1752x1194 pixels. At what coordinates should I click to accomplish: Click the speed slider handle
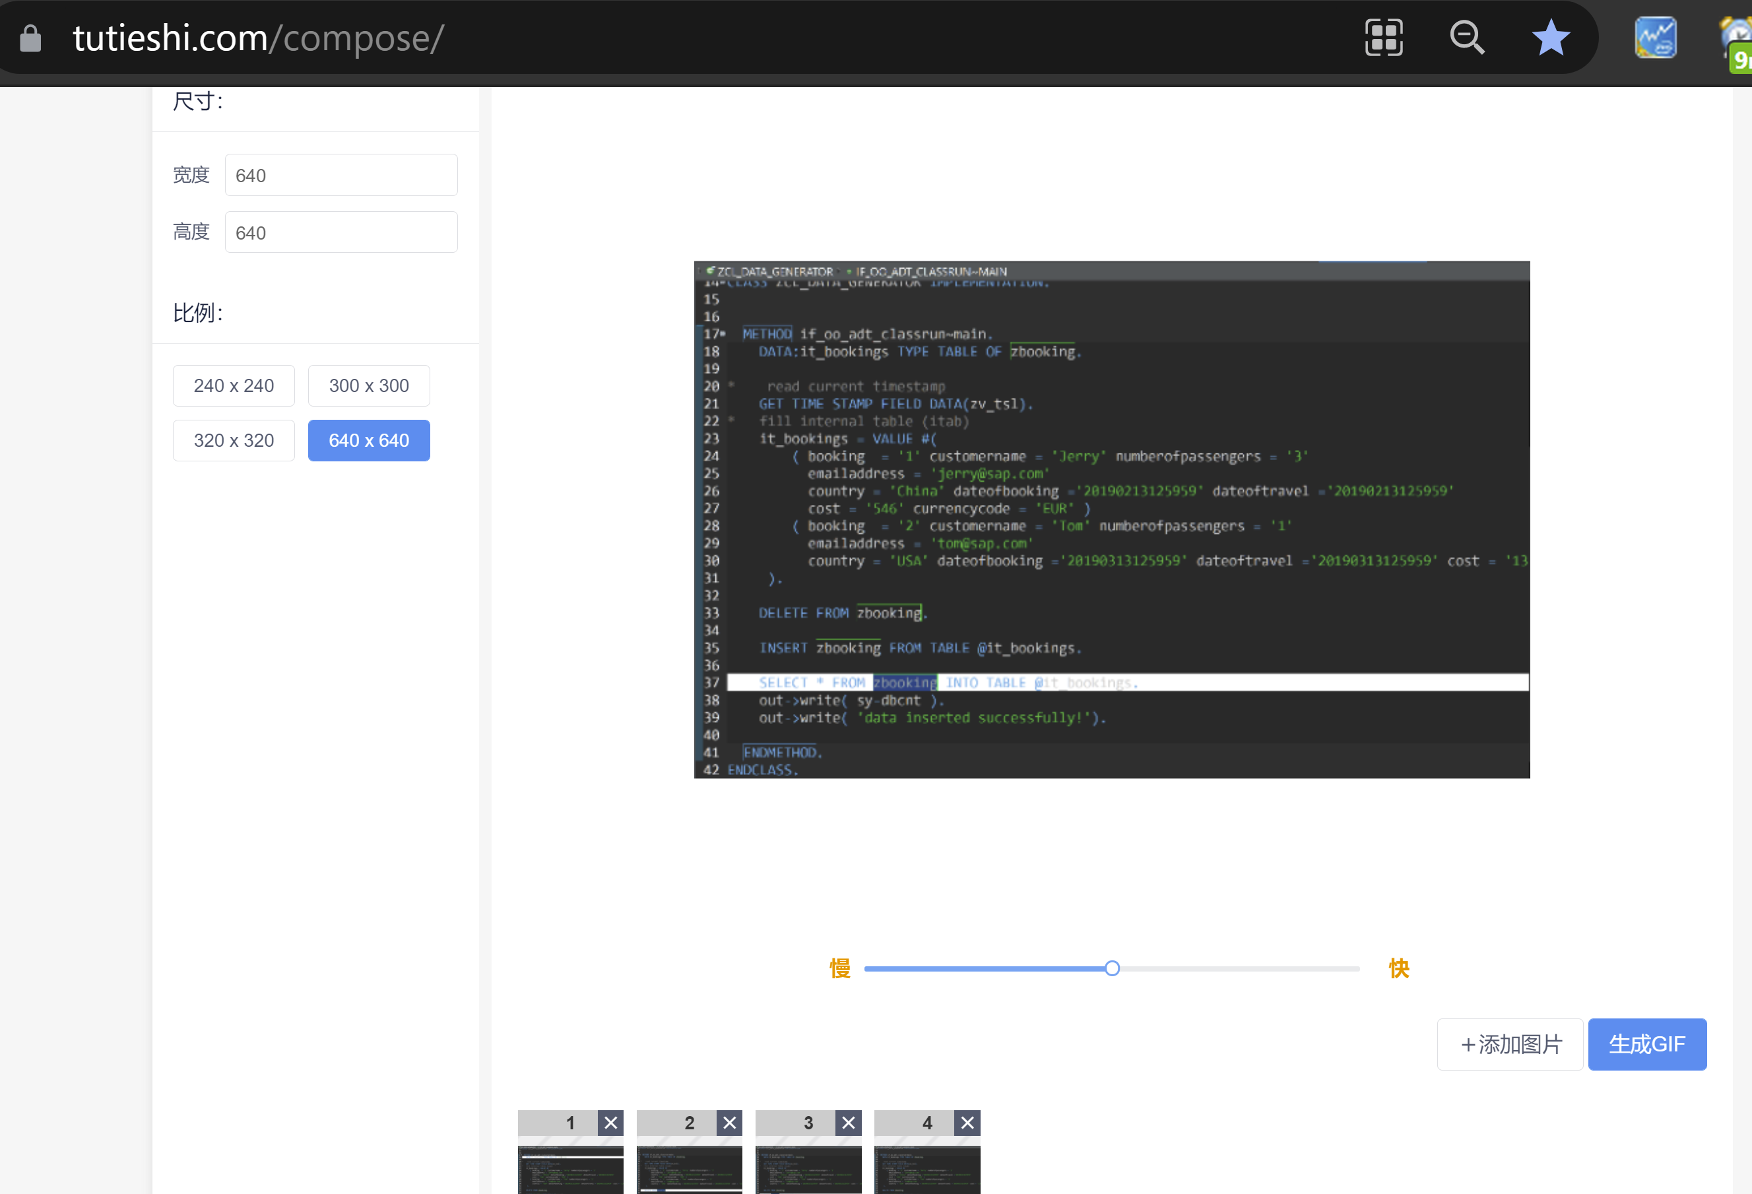[1112, 968]
